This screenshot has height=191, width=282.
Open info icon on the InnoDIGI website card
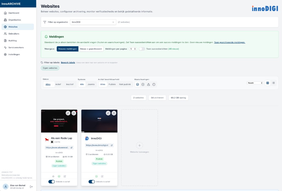click(x=114, y=113)
